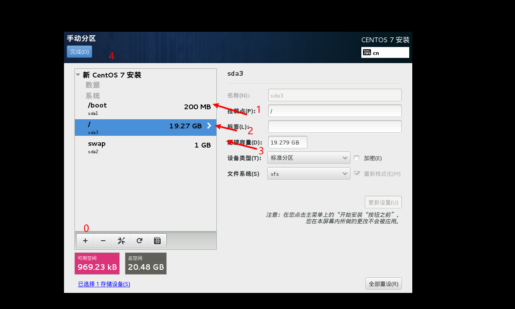The image size is (515, 309).
Task: Click the chevron on the 19.27 GB row
Action: (x=209, y=126)
